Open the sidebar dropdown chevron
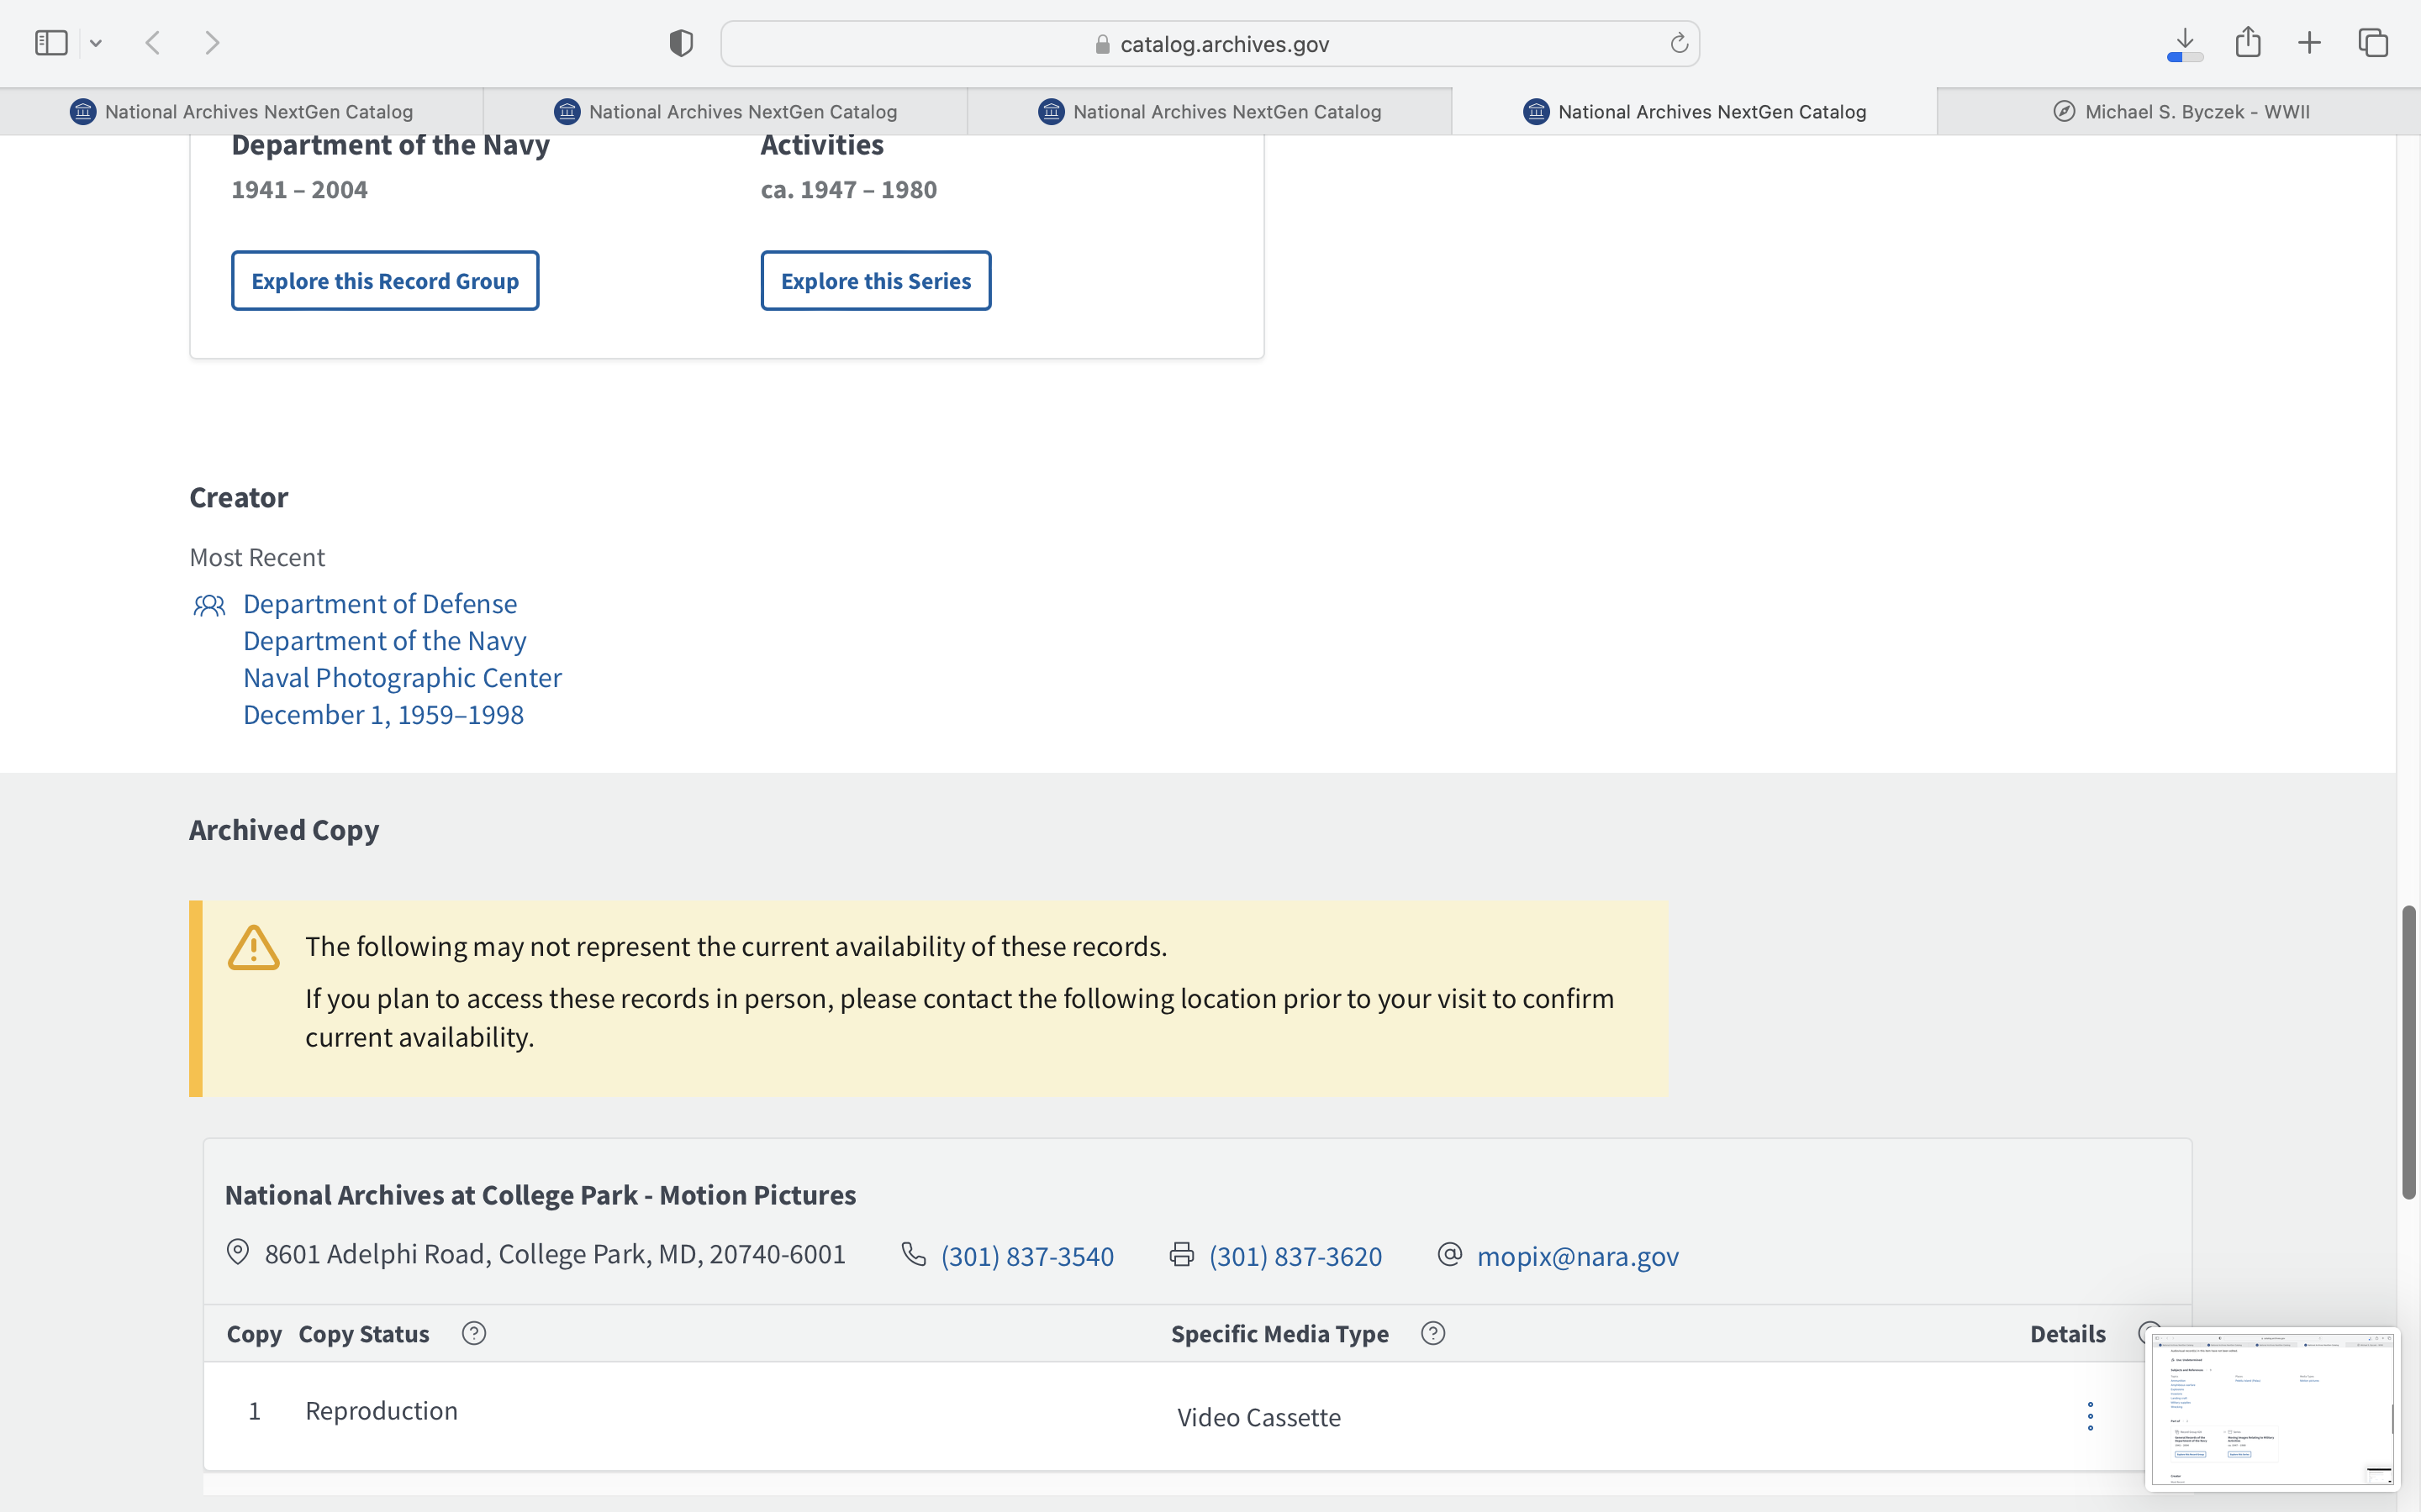Screen dimensions: 2421x1512 [96, 43]
